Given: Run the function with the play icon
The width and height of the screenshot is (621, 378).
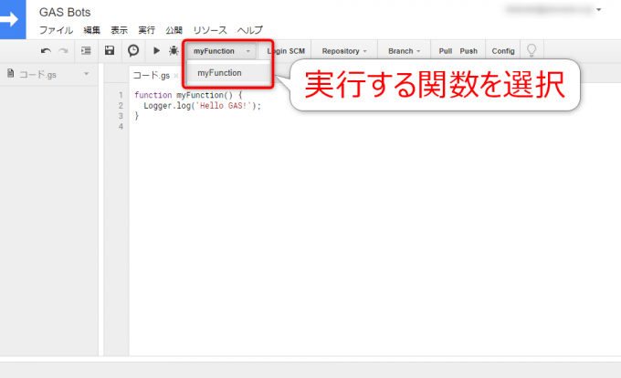Looking at the screenshot, I should (x=157, y=51).
